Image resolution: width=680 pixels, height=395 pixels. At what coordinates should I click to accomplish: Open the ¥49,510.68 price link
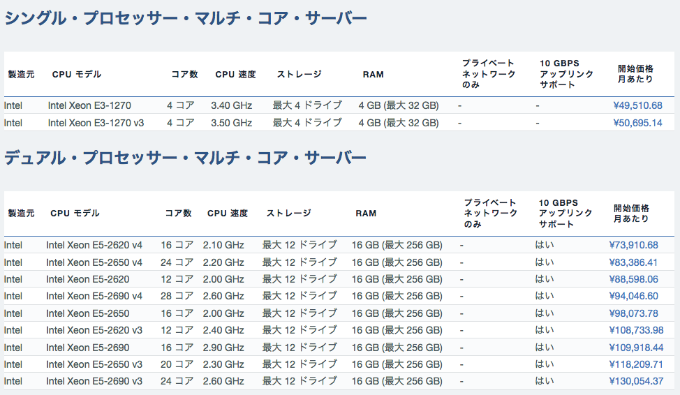[637, 105]
